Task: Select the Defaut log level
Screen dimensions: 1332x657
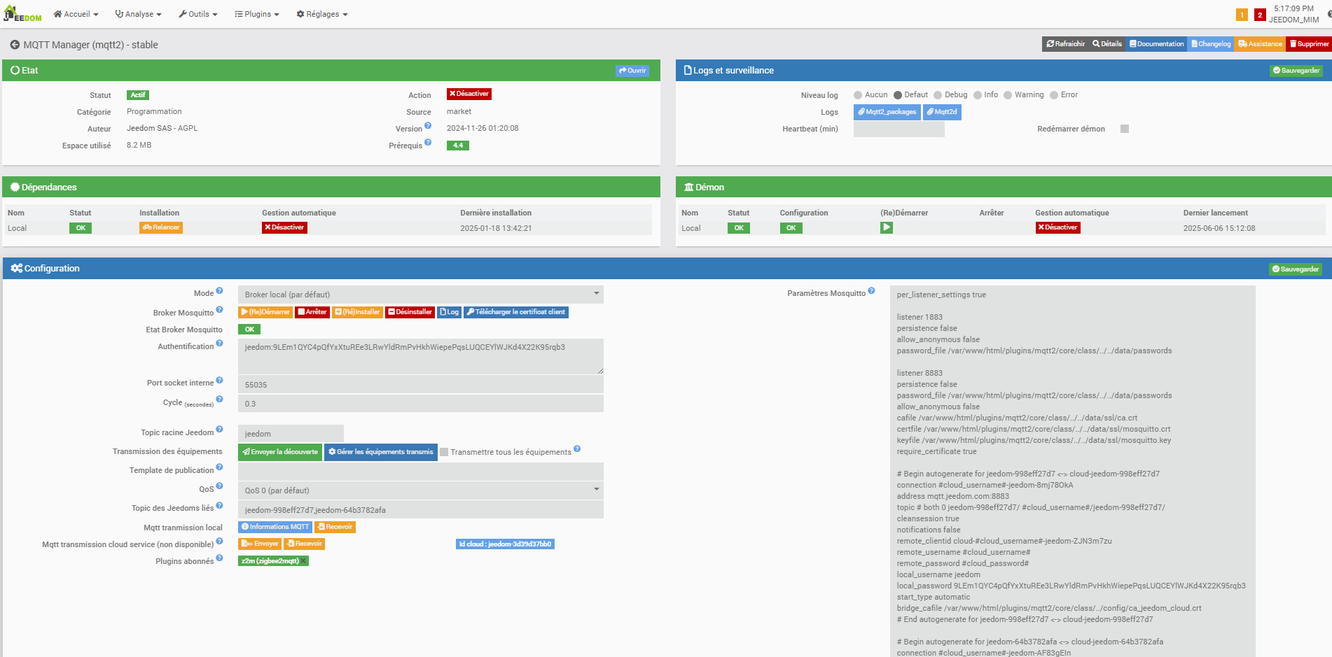Action: click(898, 95)
